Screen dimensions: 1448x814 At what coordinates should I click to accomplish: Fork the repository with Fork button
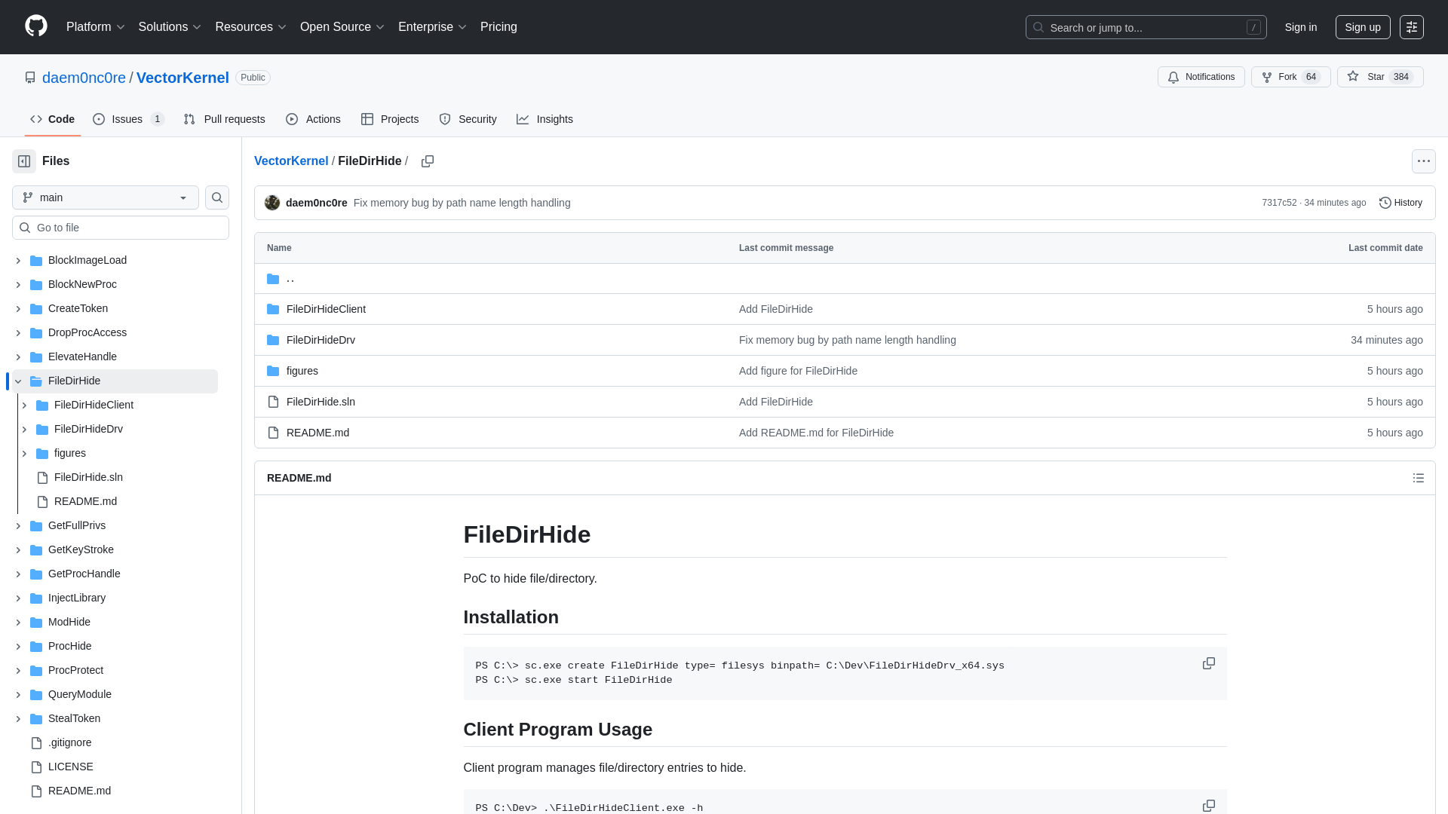click(1290, 77)
